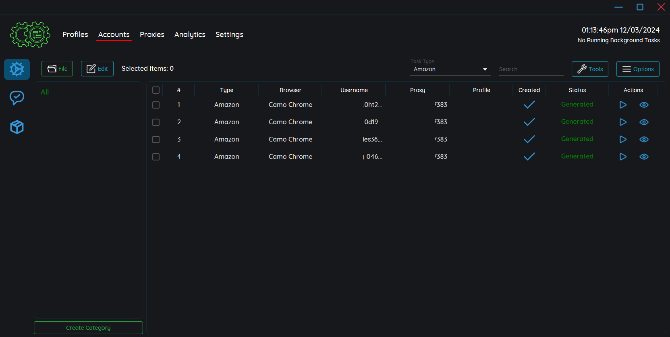670x337 pixels.
Task: Click the gear logo in the header
Action: point(30,35)
